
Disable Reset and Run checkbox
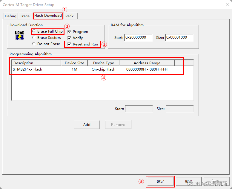coord(69,44)
